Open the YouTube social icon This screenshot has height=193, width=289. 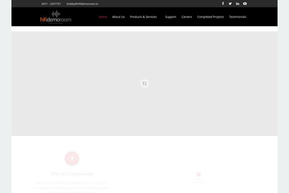[x=245, y=4]
